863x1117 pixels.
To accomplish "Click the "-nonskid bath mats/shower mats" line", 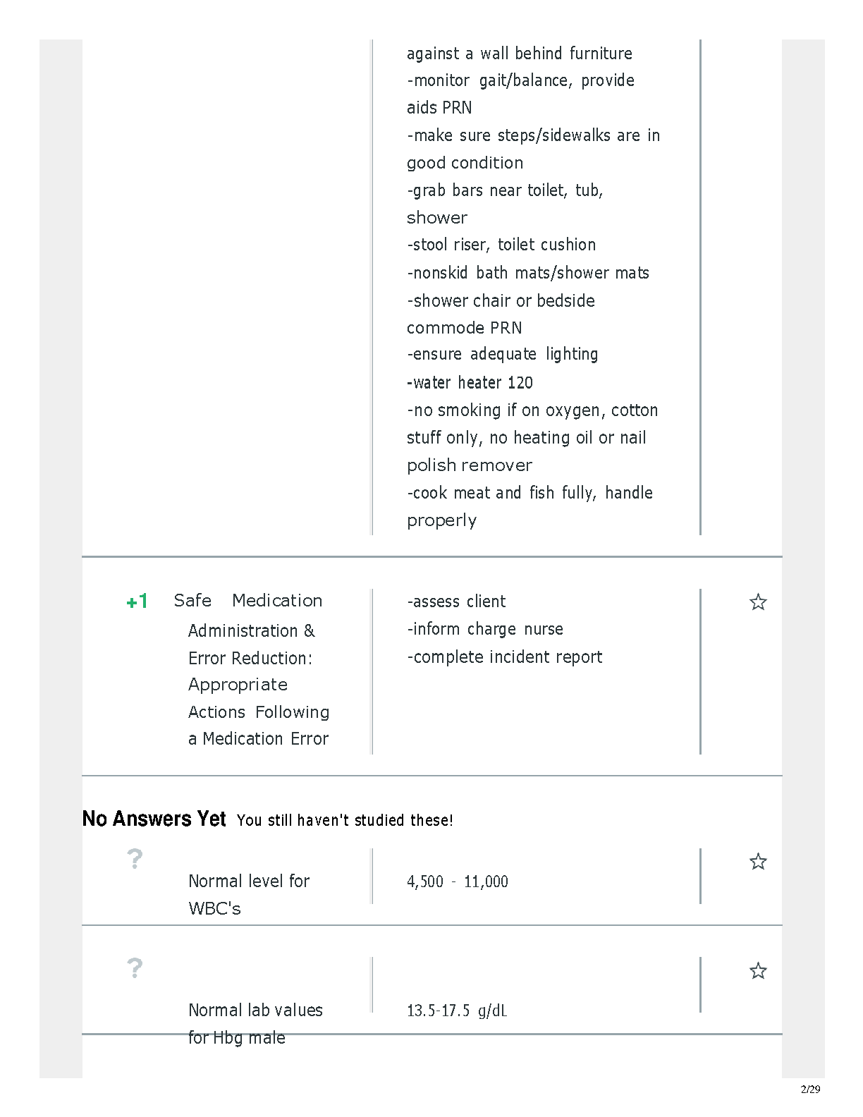I will [x=528, y=273].
